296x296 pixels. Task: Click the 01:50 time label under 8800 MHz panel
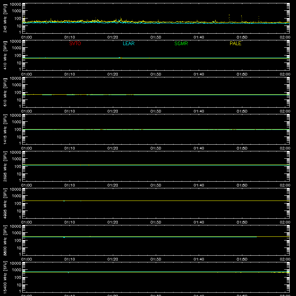coord(242,259)
